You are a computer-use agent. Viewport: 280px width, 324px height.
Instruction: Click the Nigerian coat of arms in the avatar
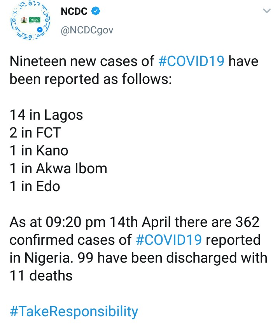pos(24,20)
